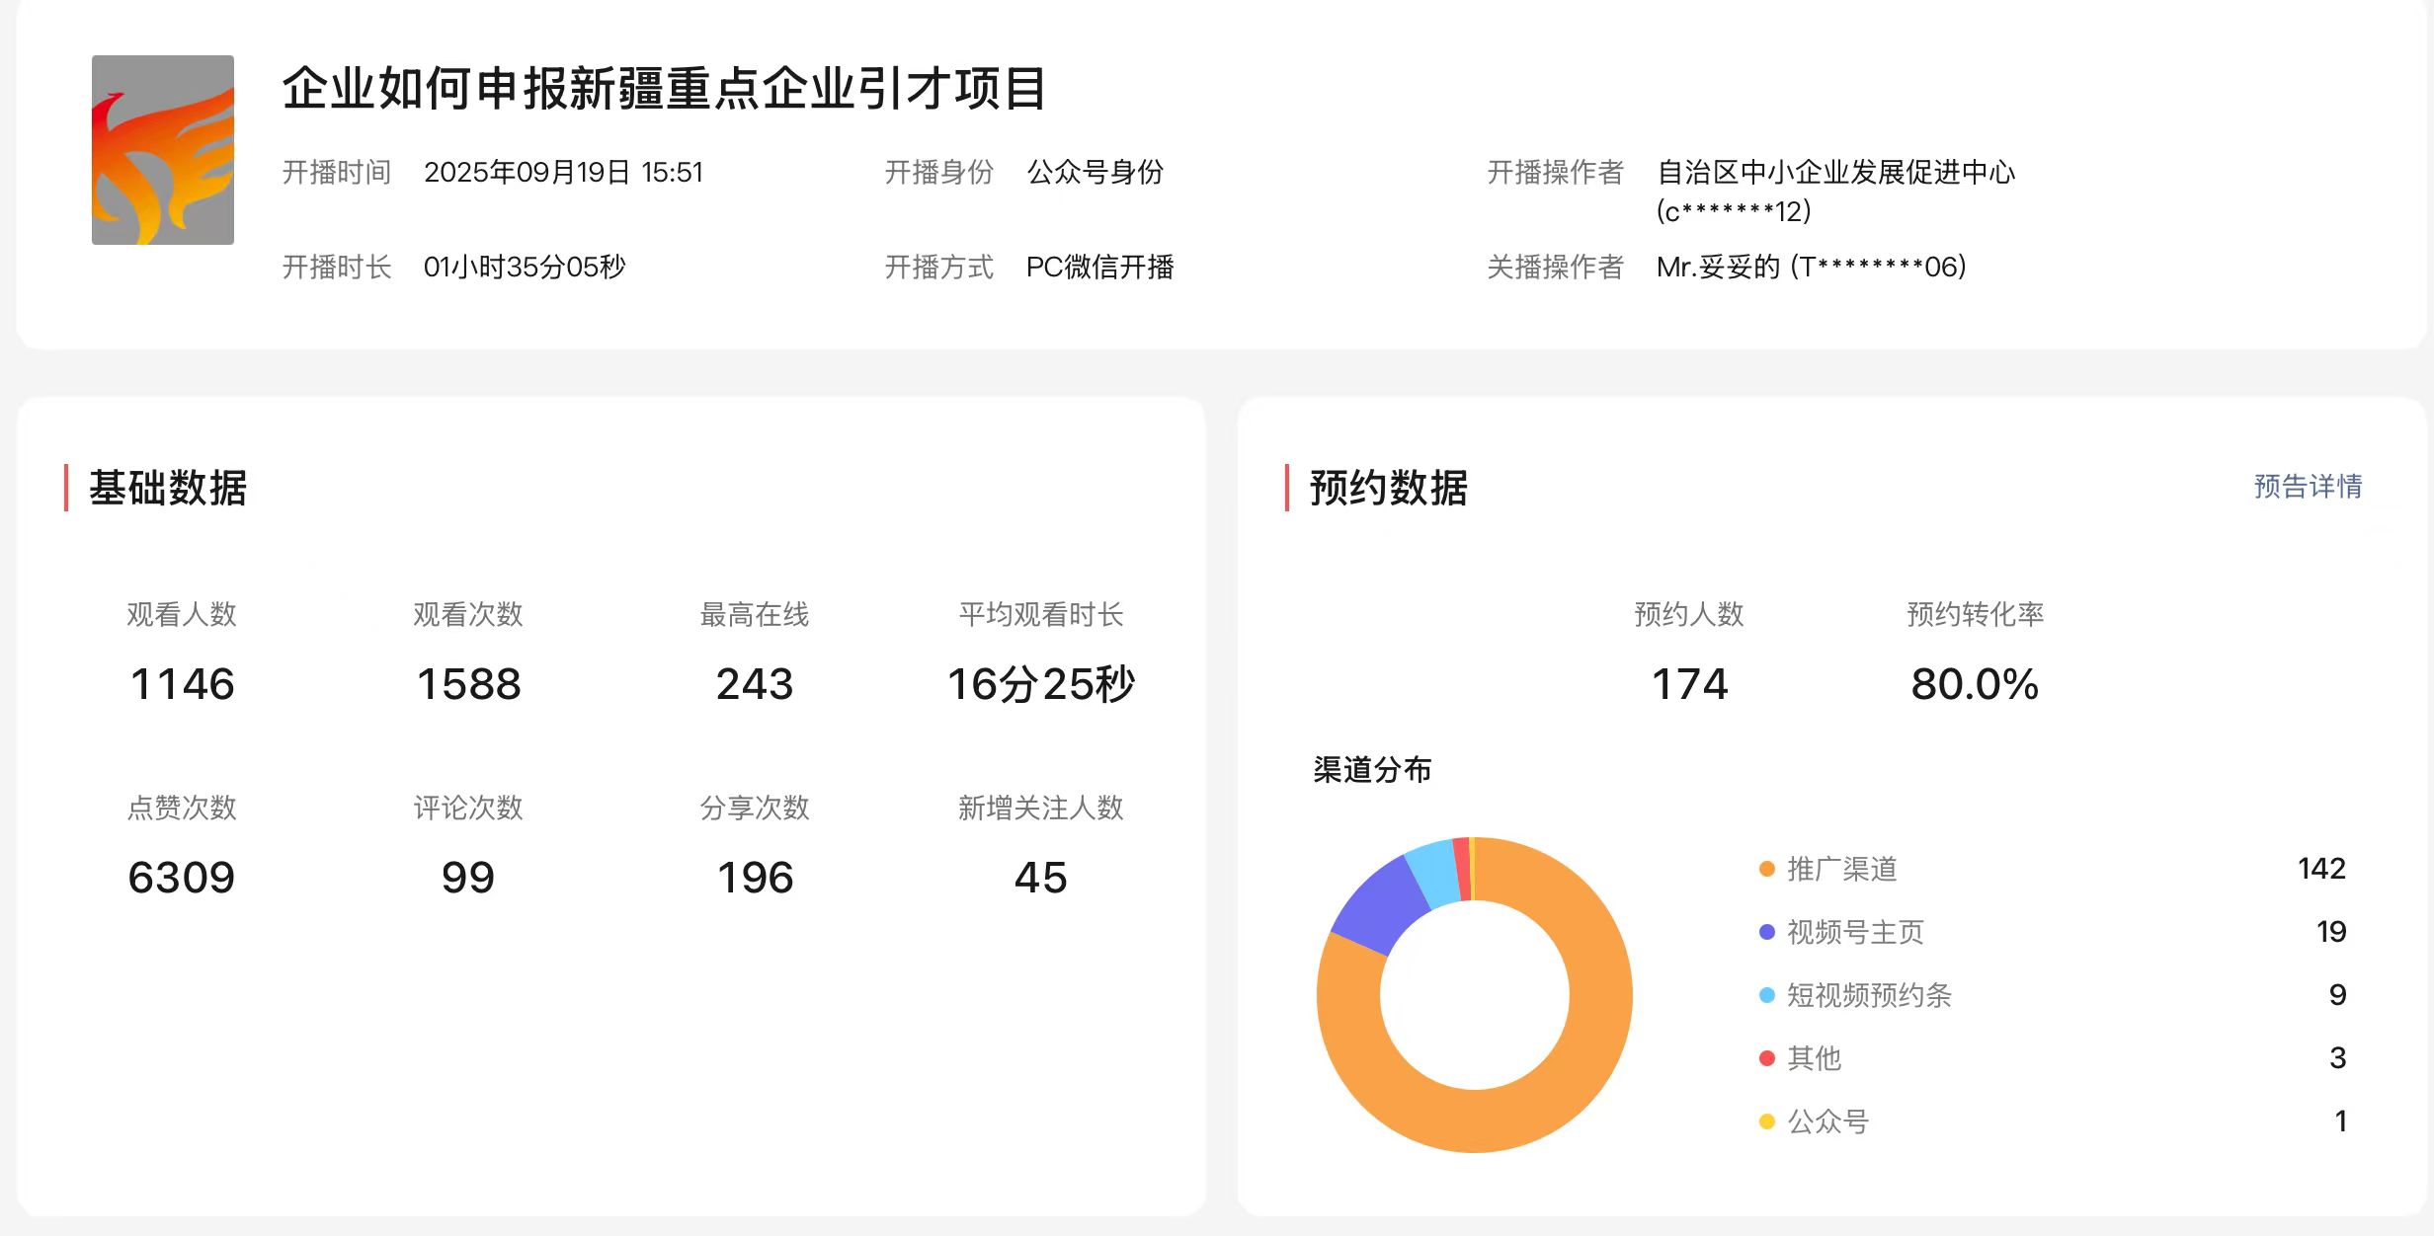Click the 观看人数 value 1146
Screen dimensions: 2434x1236
[x=182, y=684]
